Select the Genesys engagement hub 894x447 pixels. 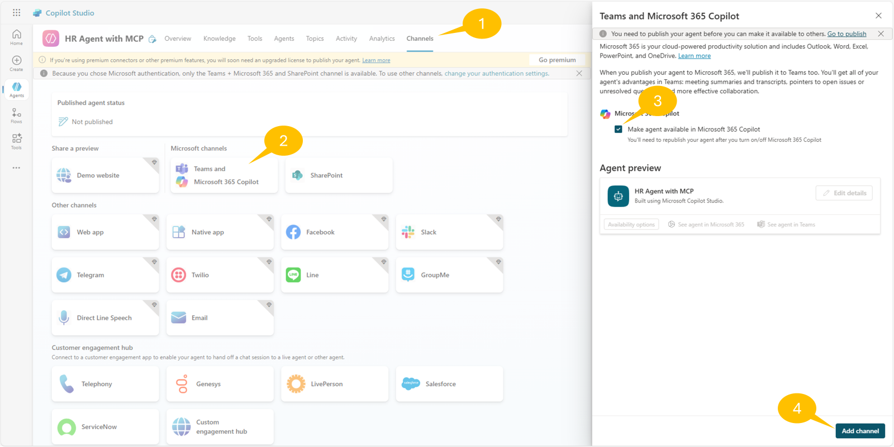[x=220, y=384]
